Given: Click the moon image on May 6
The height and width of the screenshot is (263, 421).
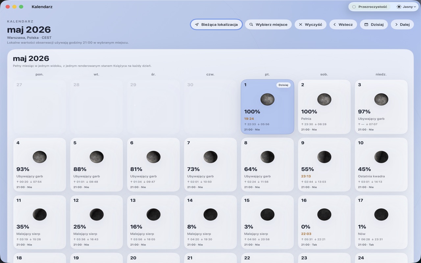Looking at the screenshot, I should pos(154,157).
